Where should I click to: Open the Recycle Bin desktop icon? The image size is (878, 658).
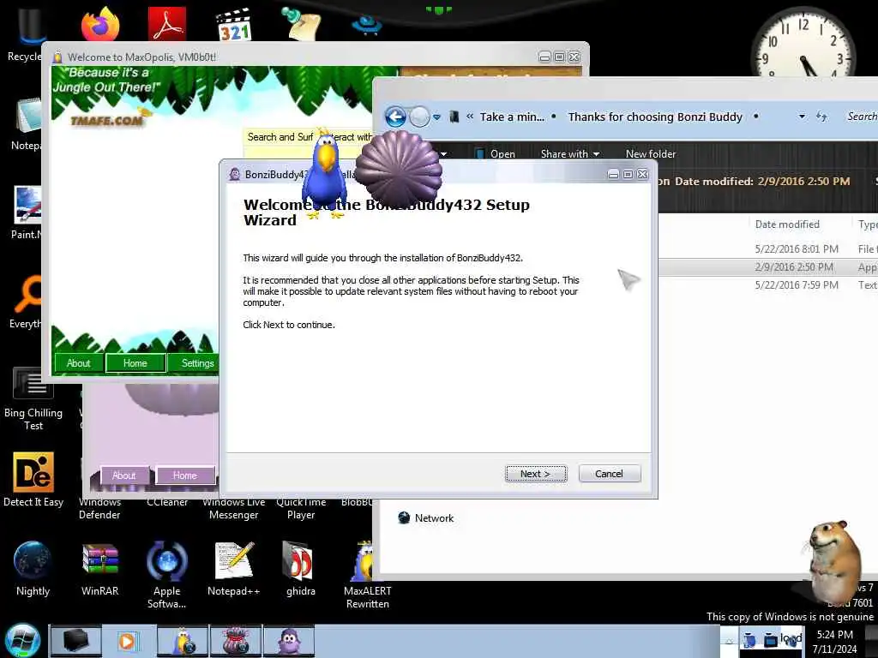pyautogui.click(x=25, y=33)
